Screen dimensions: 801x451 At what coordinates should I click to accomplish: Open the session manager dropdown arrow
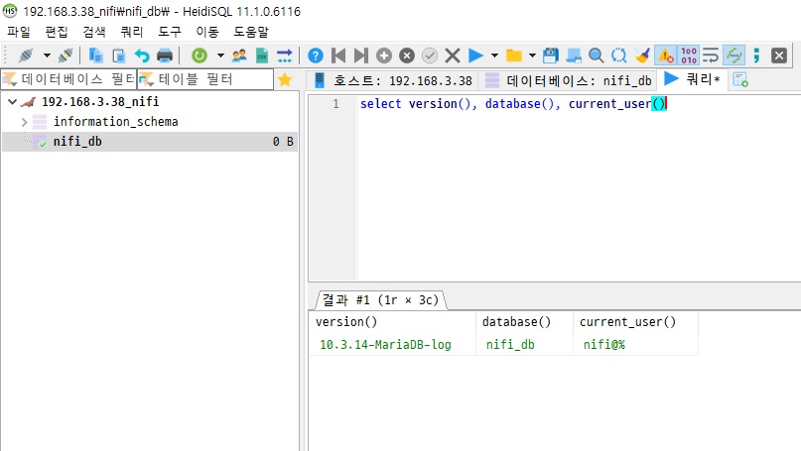click(47, 56)
